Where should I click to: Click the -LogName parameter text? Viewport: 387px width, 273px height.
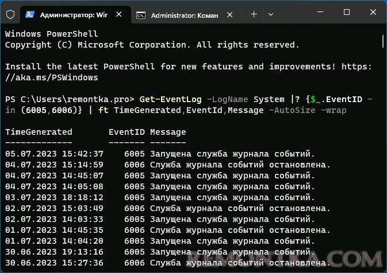coord(227,99)
